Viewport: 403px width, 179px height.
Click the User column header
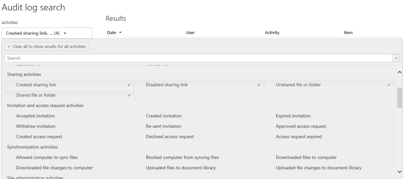[x=190, y=33]
